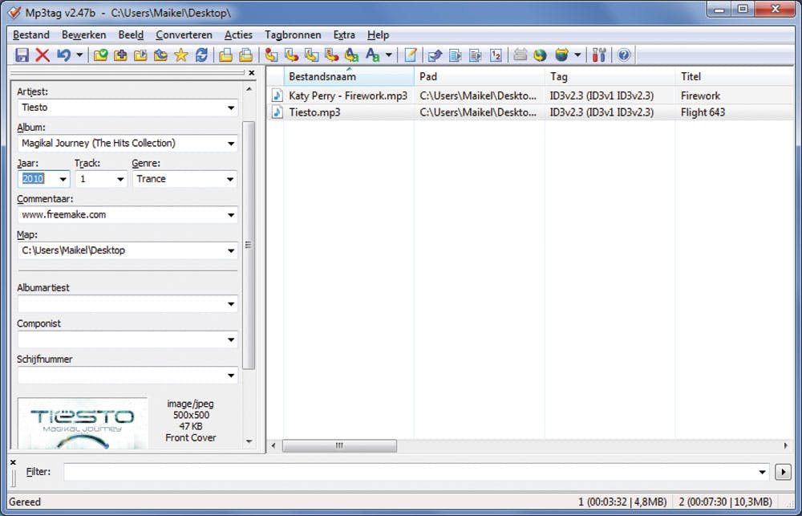This screenshot has height=516, width=802.
Task: Expand the Schijfnummer dropdown
Action: 231,376
